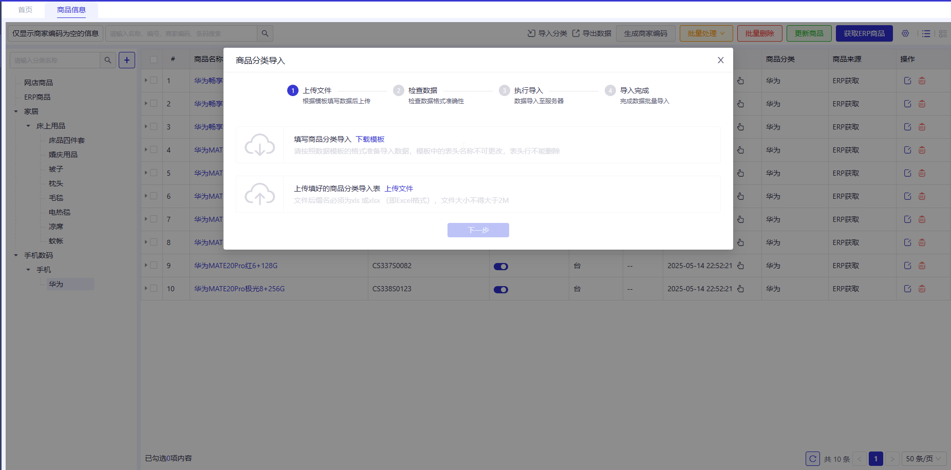Delete row 4 product icon

click(x=922, y=150)
